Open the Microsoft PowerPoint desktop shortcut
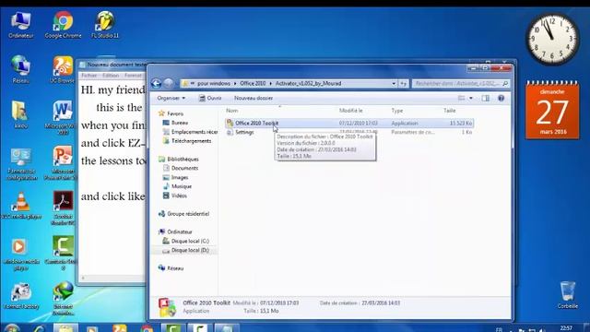Image resolution: width=590 pixels, height=332 pixels. click(x=63, y=163)
